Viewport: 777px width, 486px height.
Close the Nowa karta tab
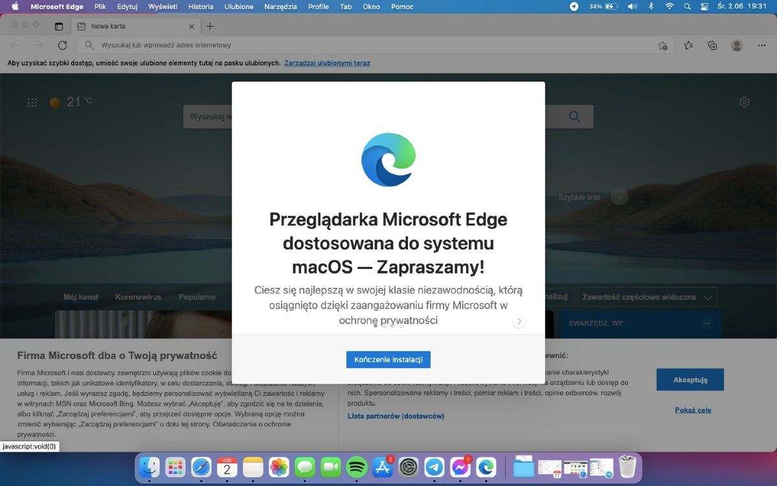pos(191,27)
